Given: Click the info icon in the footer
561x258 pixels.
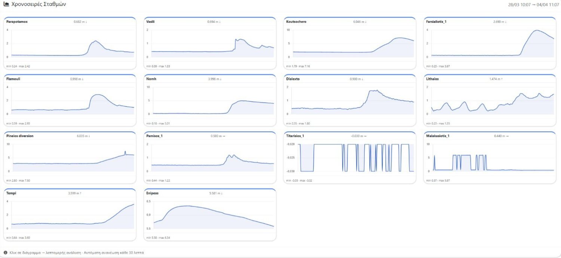Looking at the screenshot, I should [6, 253].
